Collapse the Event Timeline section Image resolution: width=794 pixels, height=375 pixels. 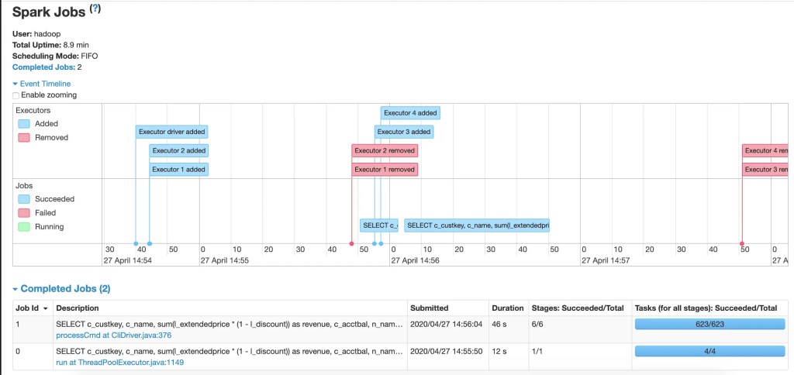(42, 84)
